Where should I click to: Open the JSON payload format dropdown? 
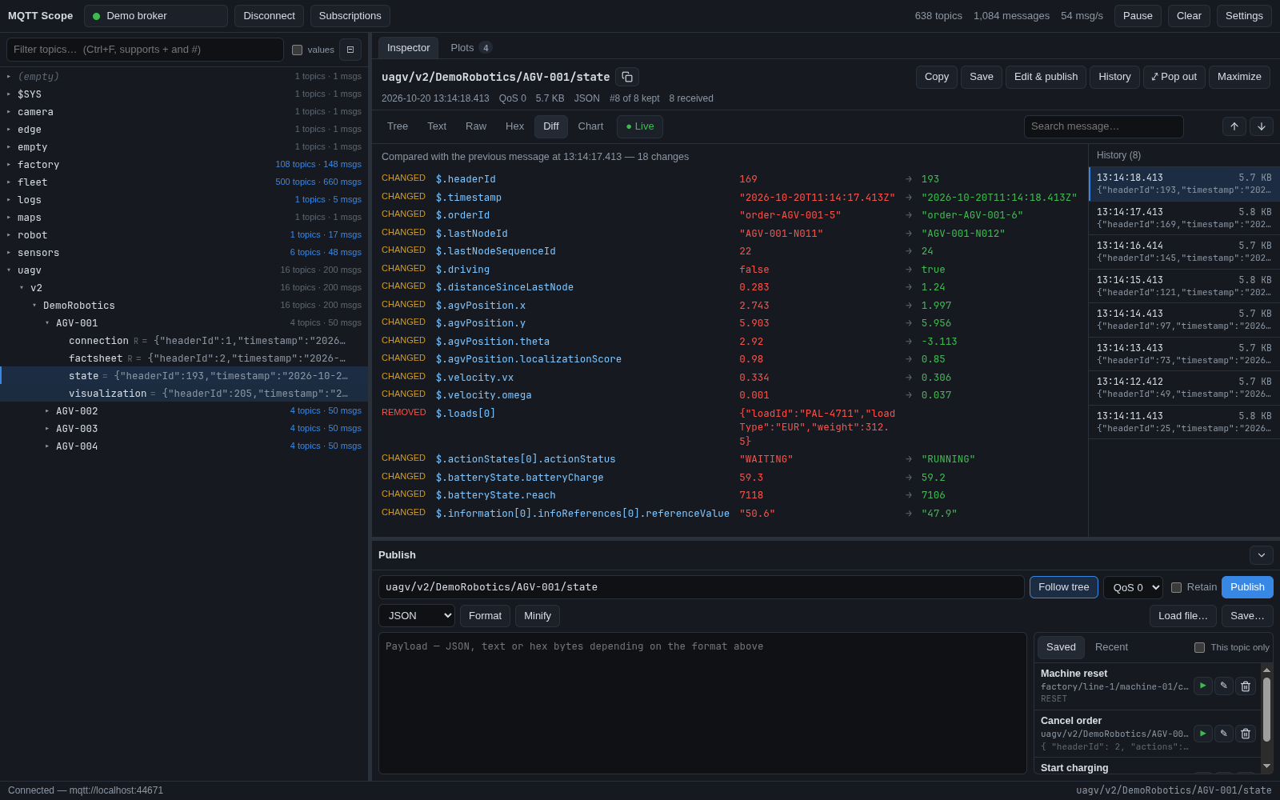click(417, 615)
